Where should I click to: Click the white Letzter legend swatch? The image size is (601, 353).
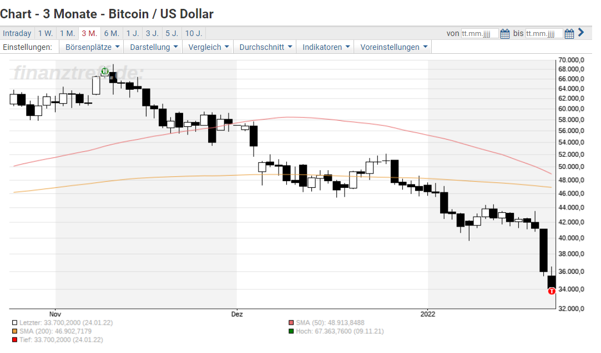[x=14, y=323]
